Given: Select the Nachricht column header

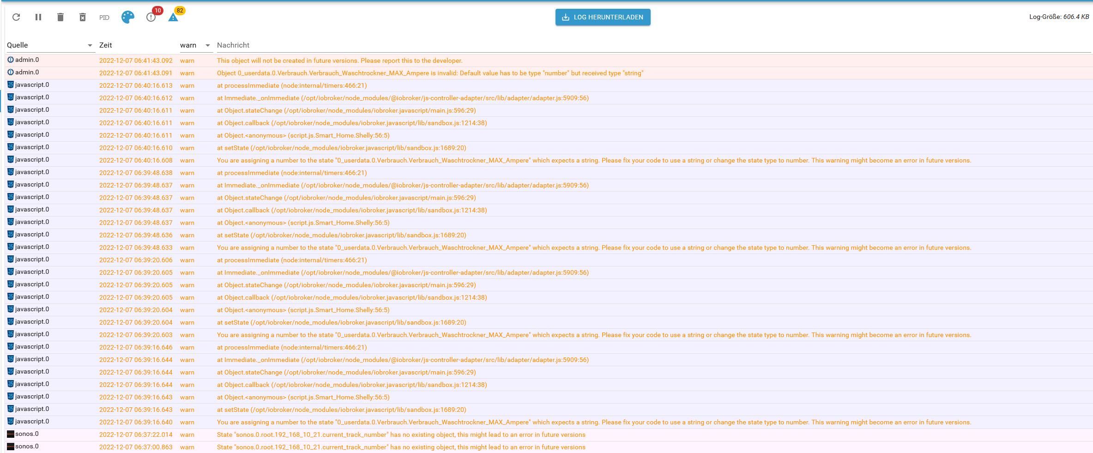Looking at the screenshot, I should (233, 45).
